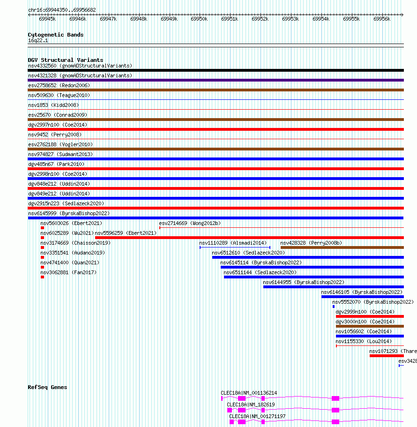Select dgv849e212 (Uddin2014) label
The image size is (417, 427).
(59, 194)
